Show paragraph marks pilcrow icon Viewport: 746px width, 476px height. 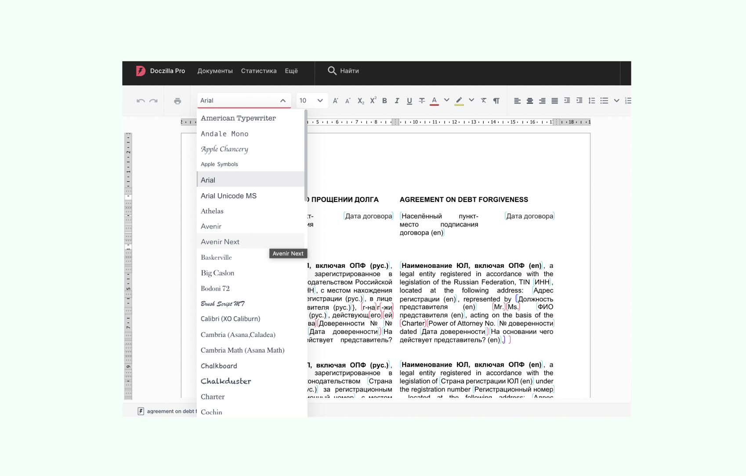(x=496, y=101)
